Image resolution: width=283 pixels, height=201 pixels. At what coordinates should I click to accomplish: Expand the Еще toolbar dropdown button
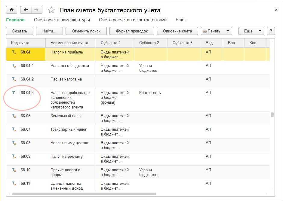tap(251, 31)
